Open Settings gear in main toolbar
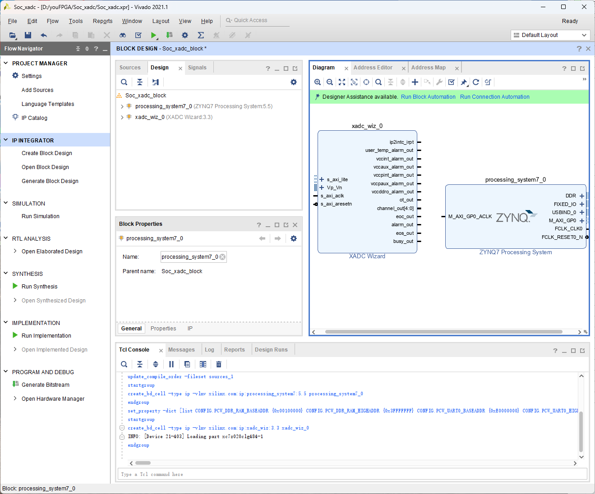 185,35
